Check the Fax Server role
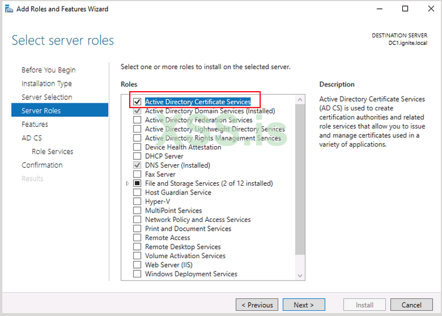The image size is (442, 316). tap(137, 175)
